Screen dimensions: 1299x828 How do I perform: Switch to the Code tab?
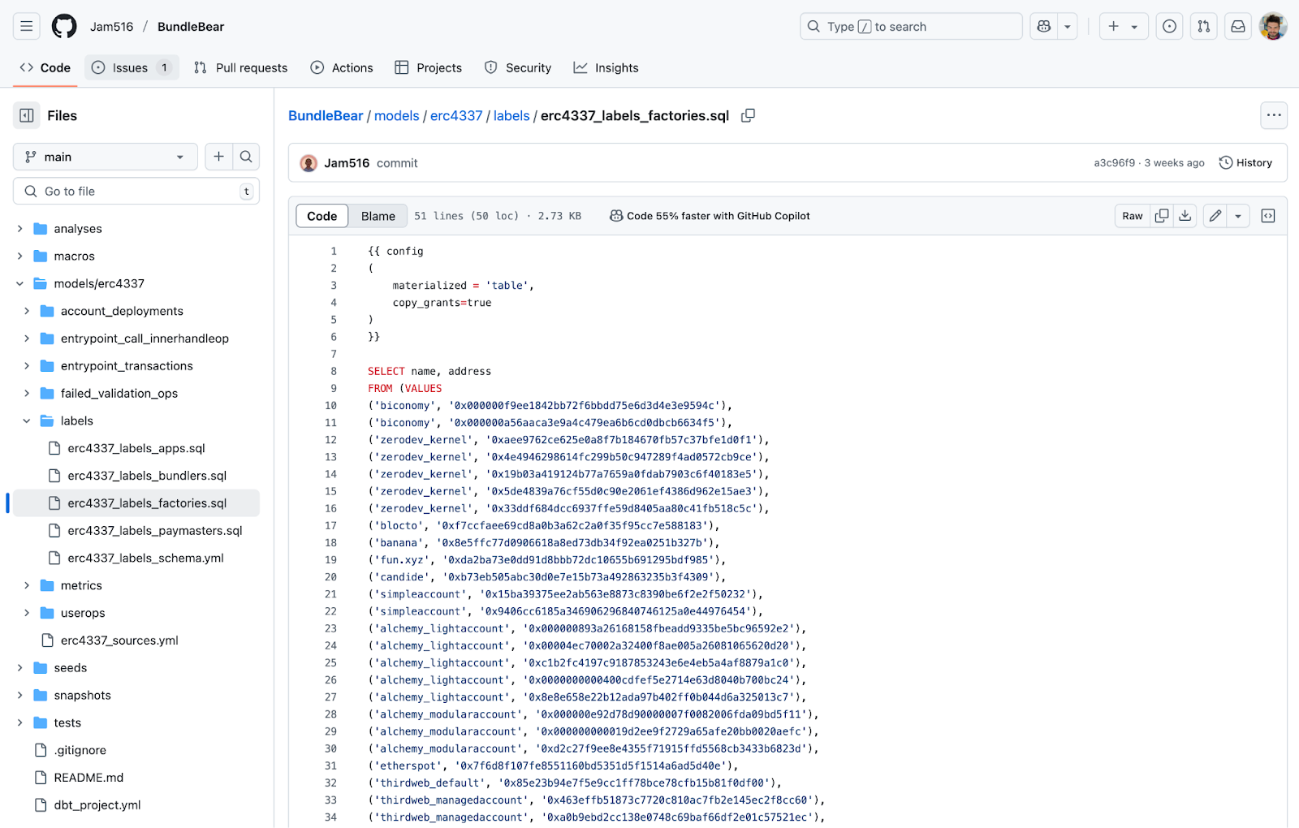45,68
